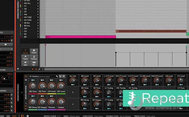189x117 pixels.
Task: Click the Perform preset page grid icon
Action: pyautogui.click(x=30, y=76)
